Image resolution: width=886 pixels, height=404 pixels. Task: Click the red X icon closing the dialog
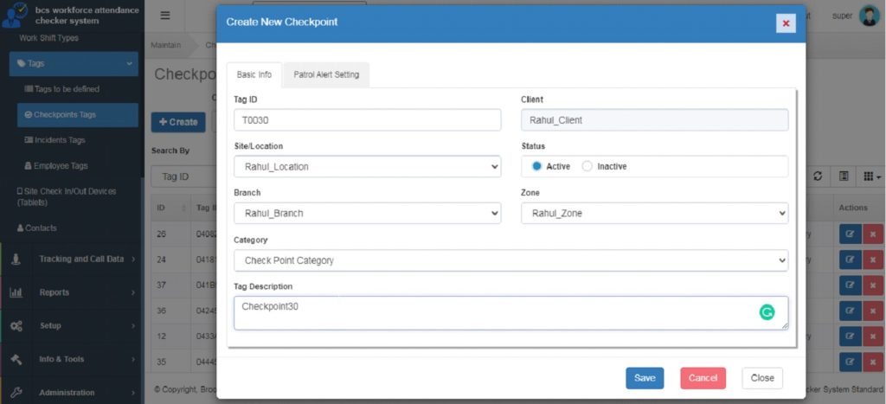click(786, 23)
